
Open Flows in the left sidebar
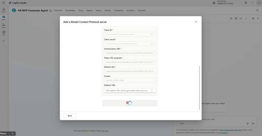[4, 26]
